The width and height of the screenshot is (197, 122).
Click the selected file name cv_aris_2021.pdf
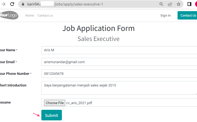[79, 103]
